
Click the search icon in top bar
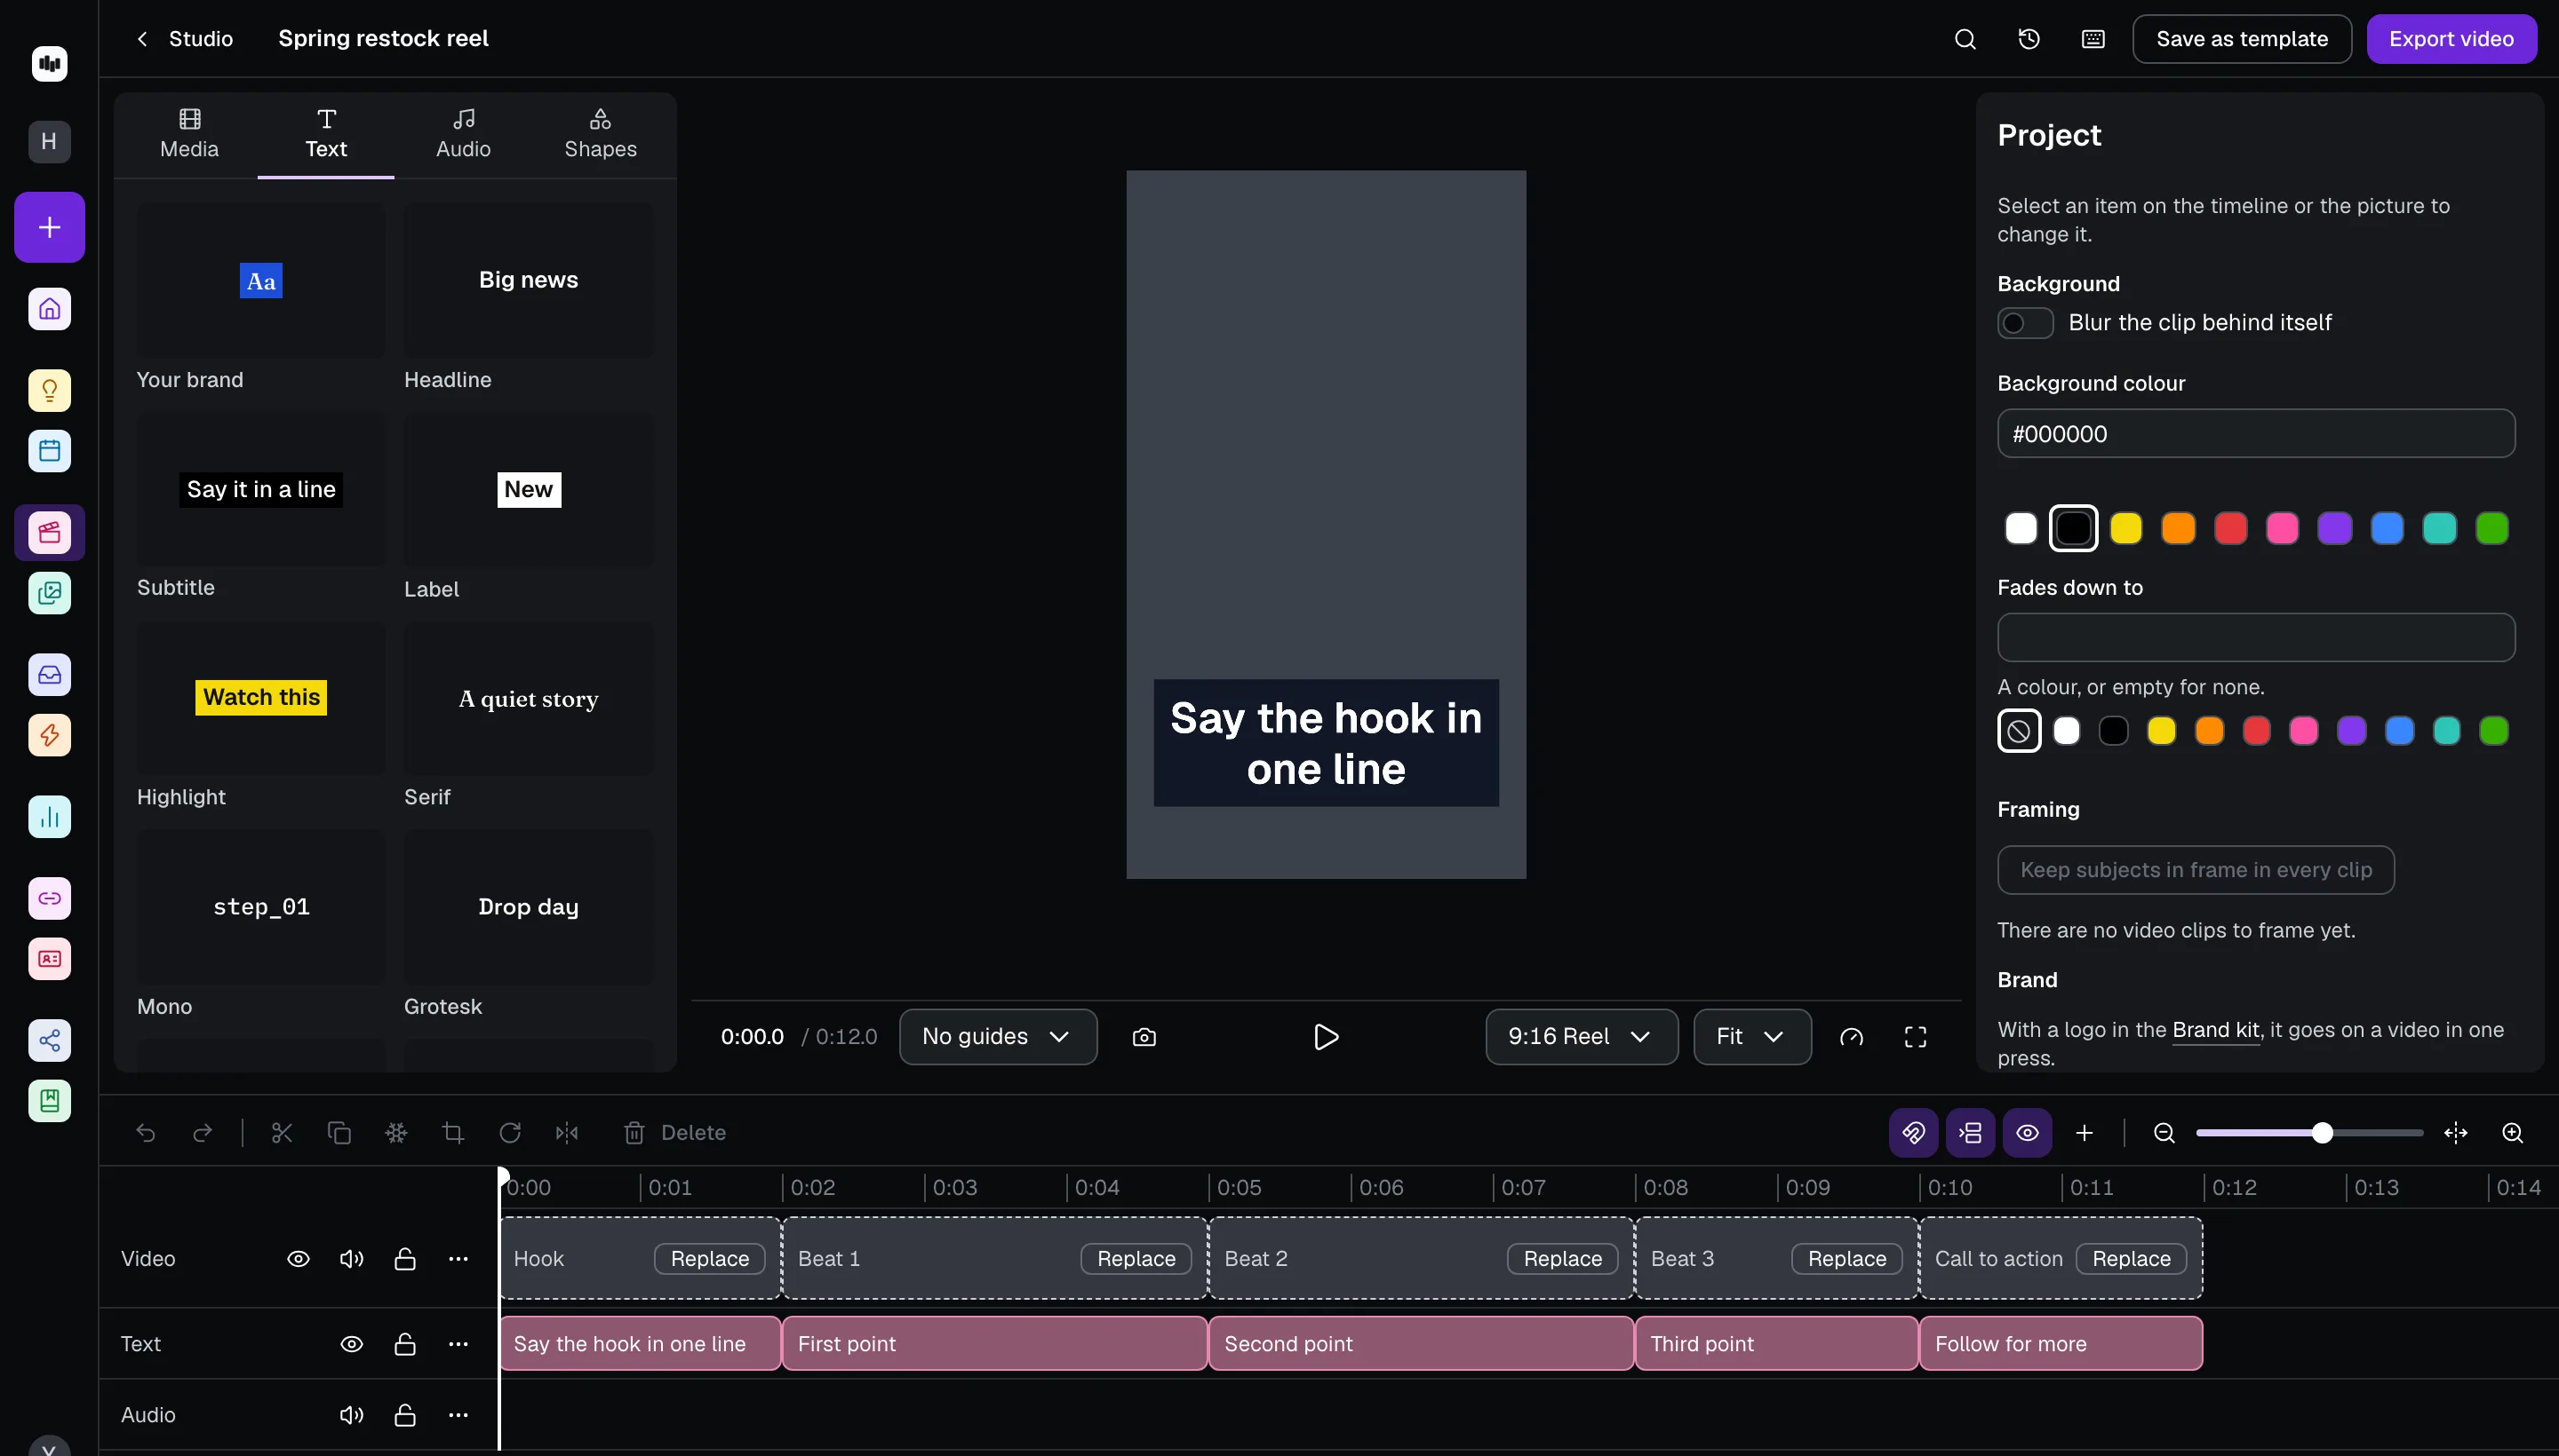click(1965, 39)
